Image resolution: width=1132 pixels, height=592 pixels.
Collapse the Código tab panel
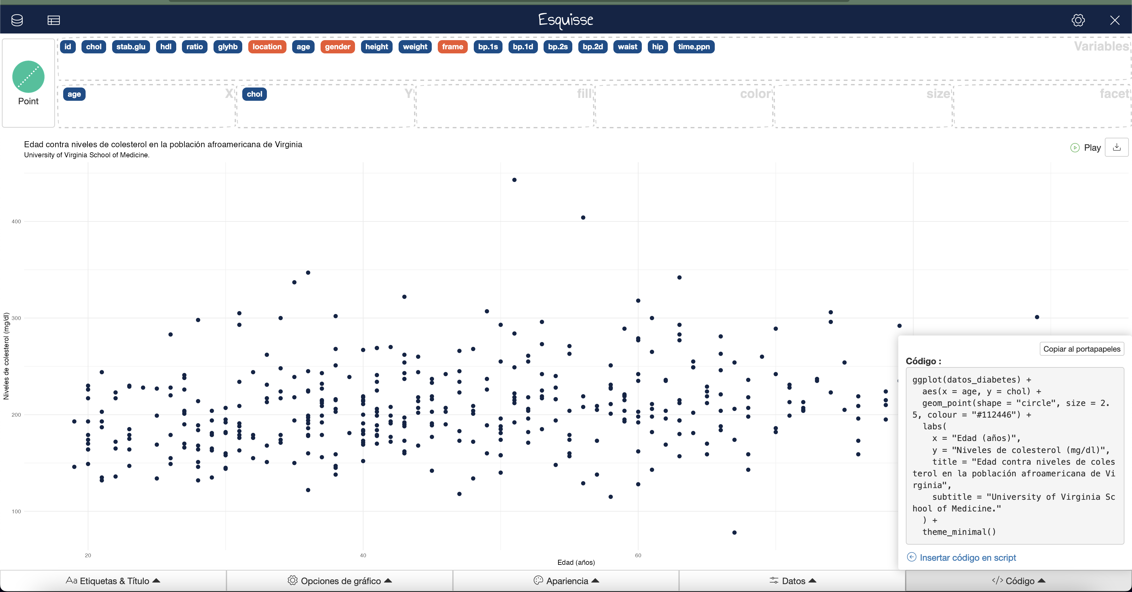(x=1019, y=581)
